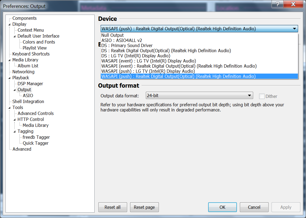Click Reset page button

coord(144,207)
